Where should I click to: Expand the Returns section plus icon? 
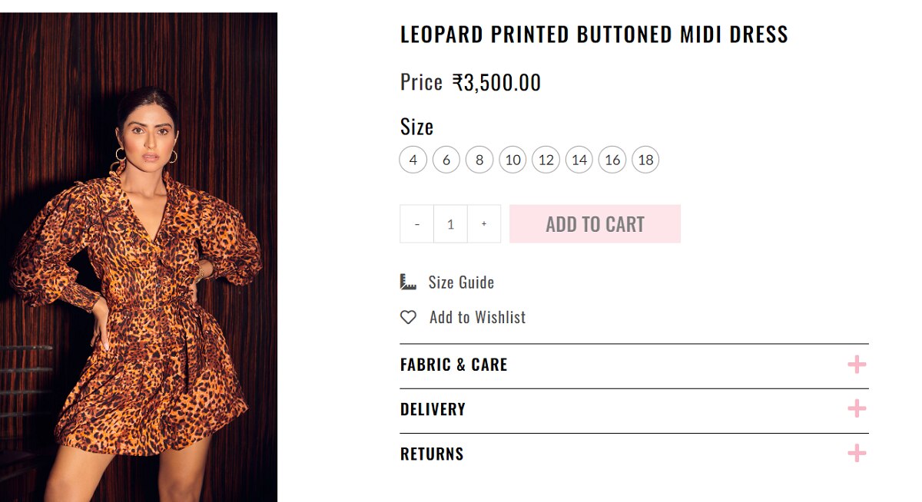click(x=857, y=454)
